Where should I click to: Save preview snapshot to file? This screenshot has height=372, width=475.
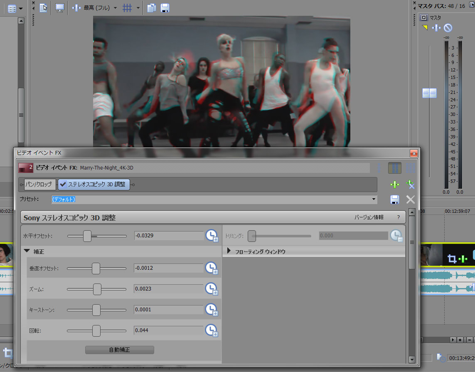point(165,8)
